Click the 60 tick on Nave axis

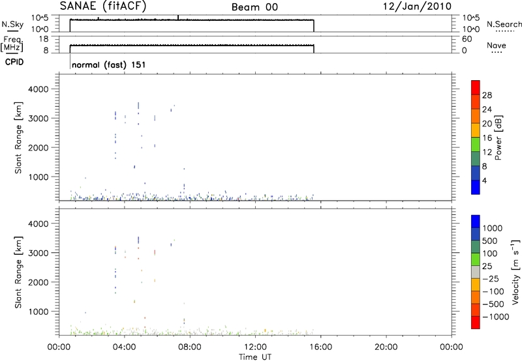pos(467,39)
